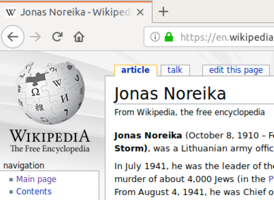Show site information via the info icon
This screenshot has height=200, width=274.
click(x=155, y=37)
